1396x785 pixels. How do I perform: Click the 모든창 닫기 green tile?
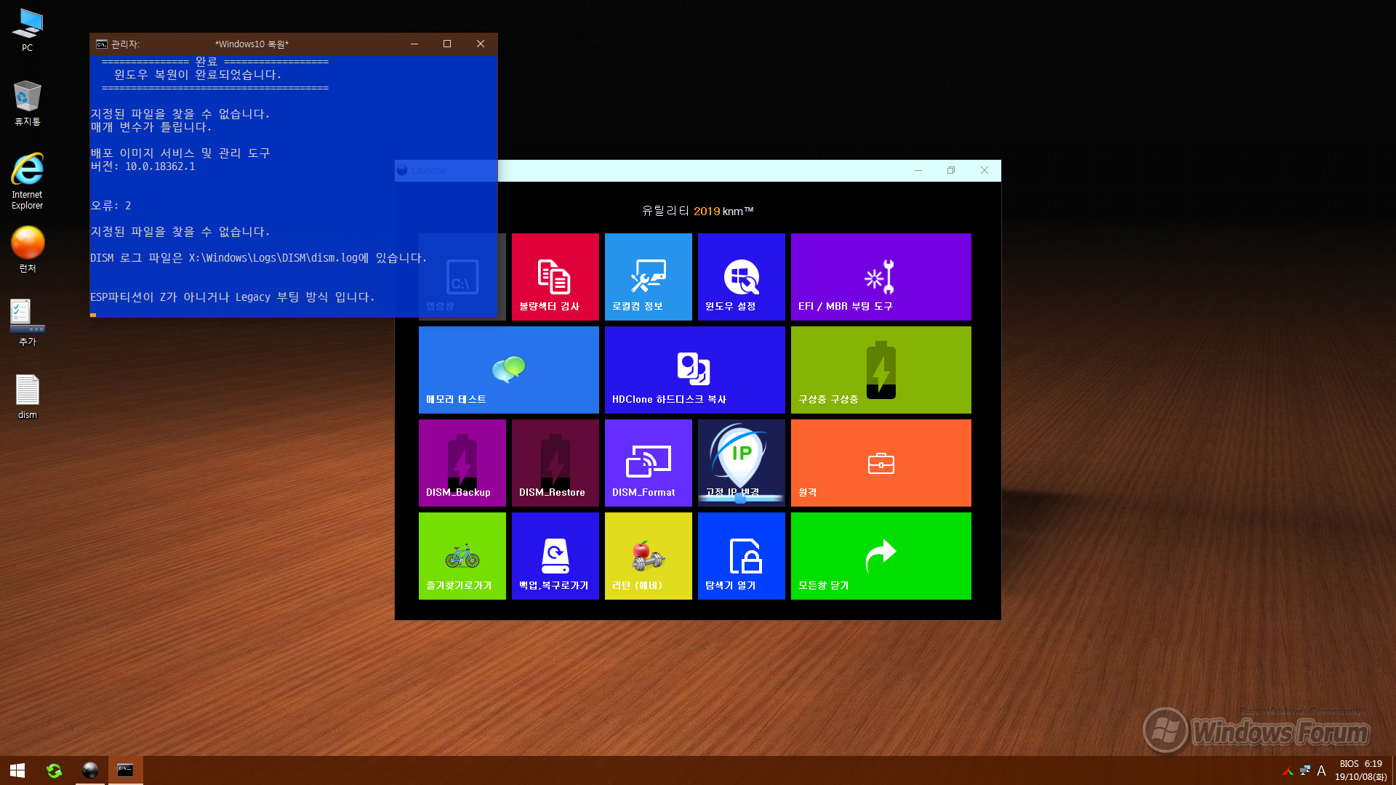point(880,555)
